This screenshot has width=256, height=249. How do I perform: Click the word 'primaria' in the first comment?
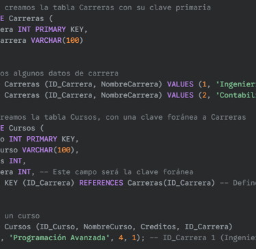click(x=193, y=7)
